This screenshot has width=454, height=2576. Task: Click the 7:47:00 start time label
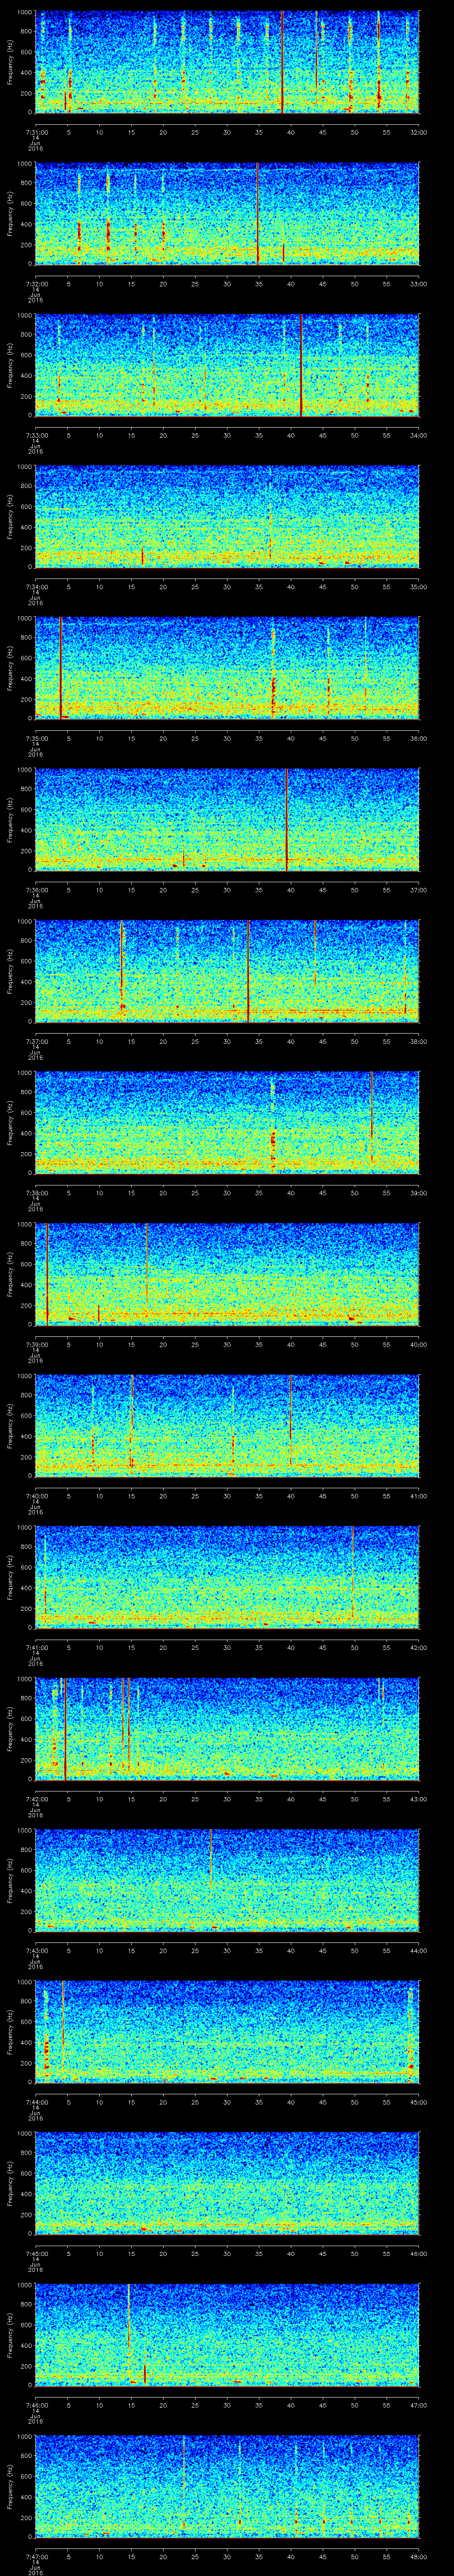(36, 2556)
